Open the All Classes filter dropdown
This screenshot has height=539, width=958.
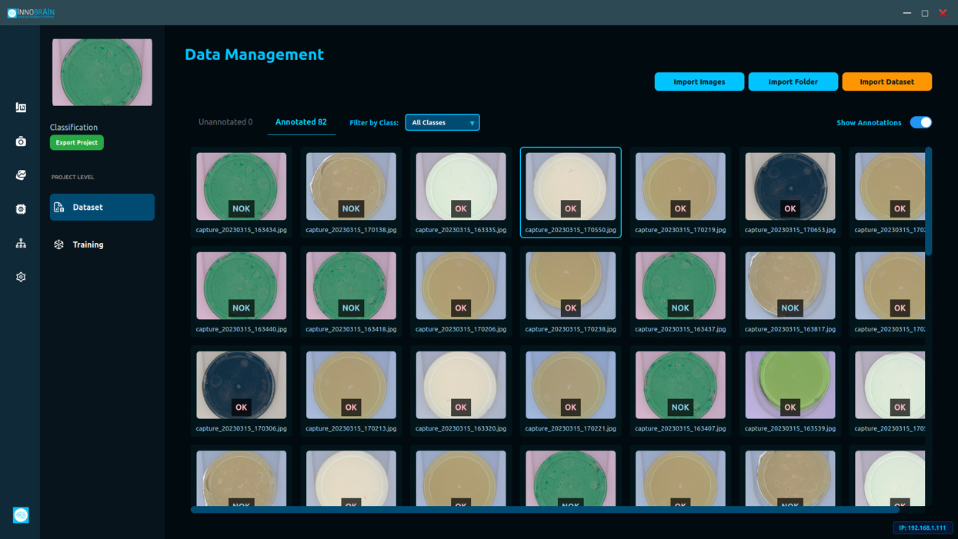tap(442, 122)
